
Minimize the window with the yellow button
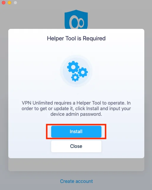(9, 3)
